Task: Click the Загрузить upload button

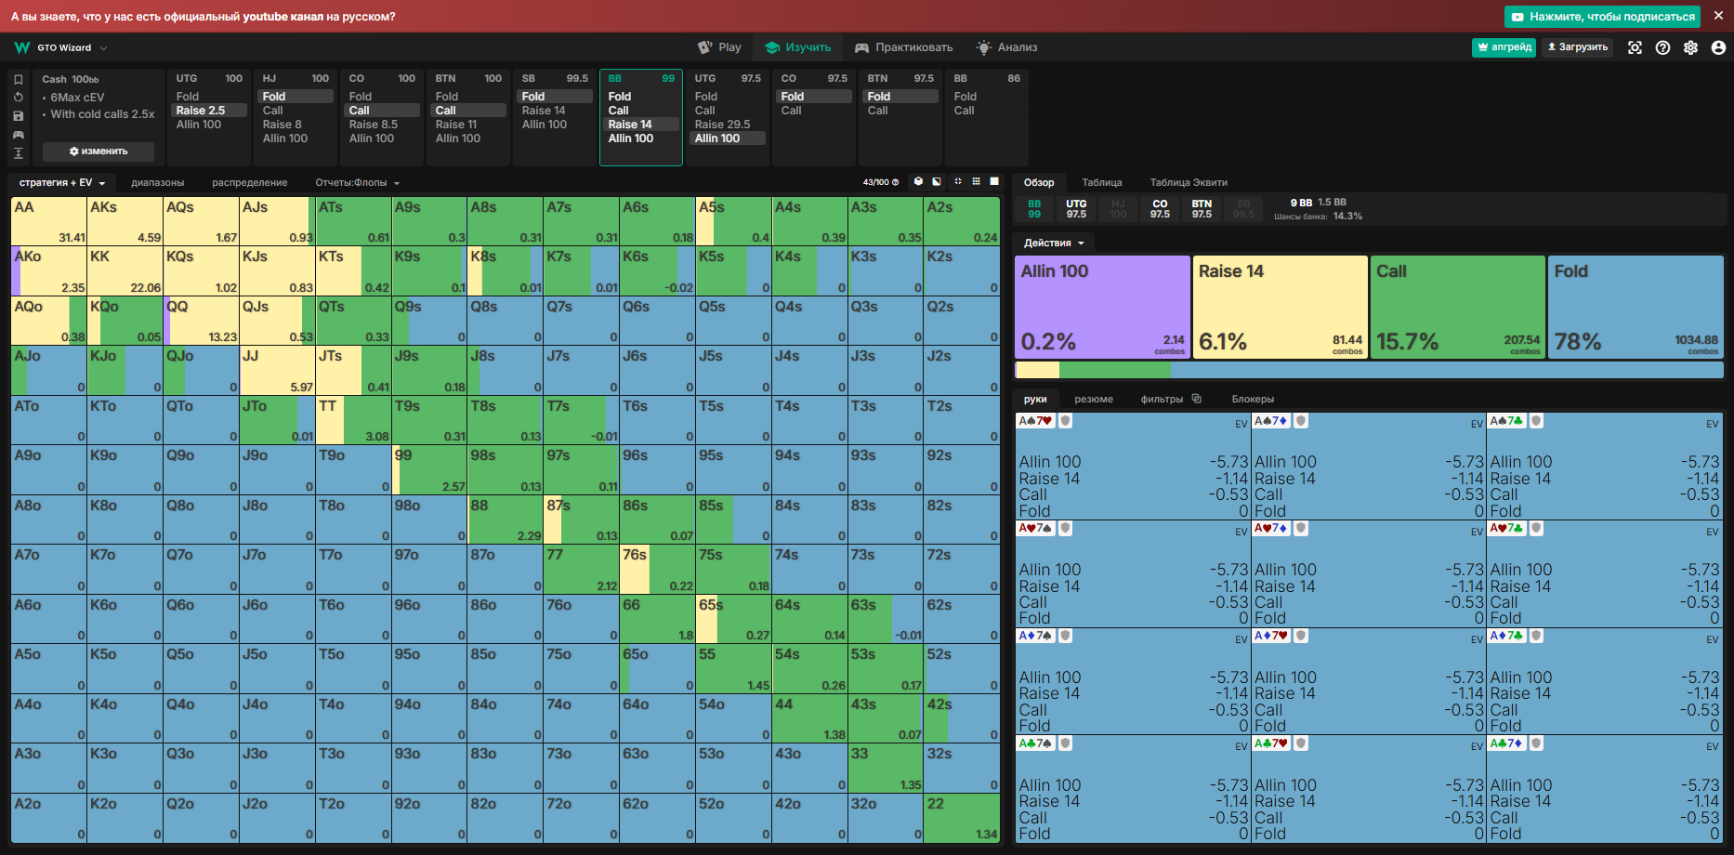Action: 1577,47
